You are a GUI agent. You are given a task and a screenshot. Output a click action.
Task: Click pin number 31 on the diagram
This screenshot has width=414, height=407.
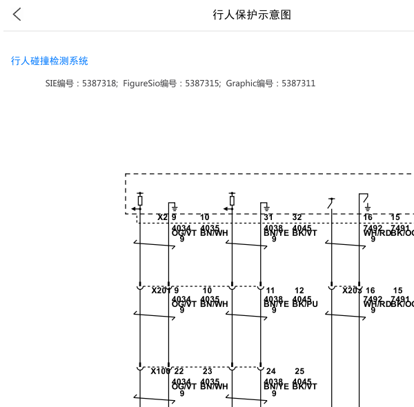tap(268, 217)
